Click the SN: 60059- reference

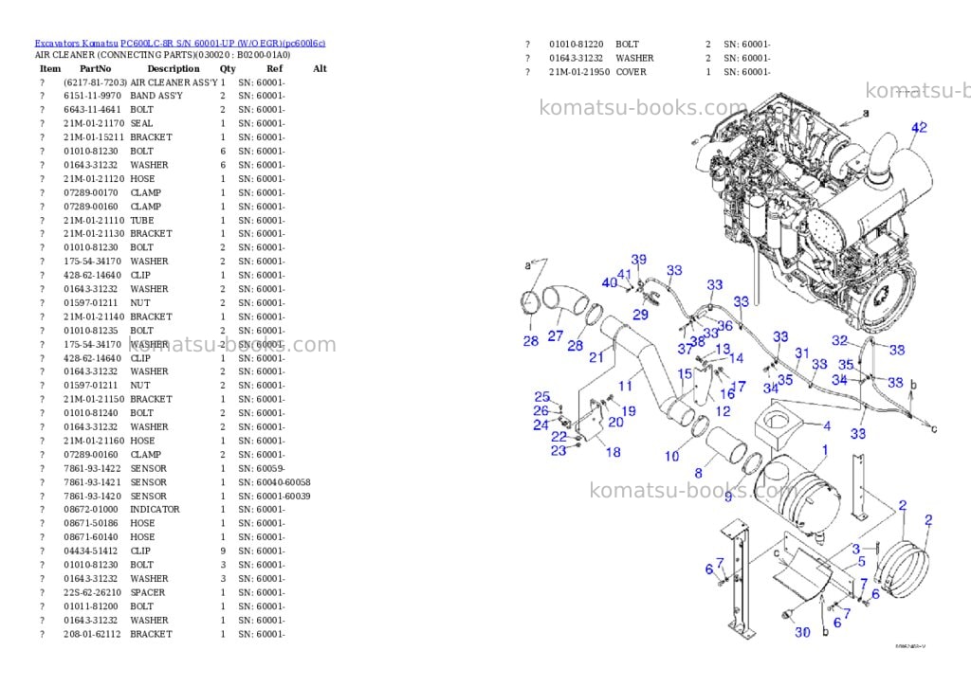click(x=262, y=468)
